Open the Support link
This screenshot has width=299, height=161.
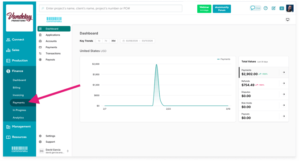click(x=50, y=142)
